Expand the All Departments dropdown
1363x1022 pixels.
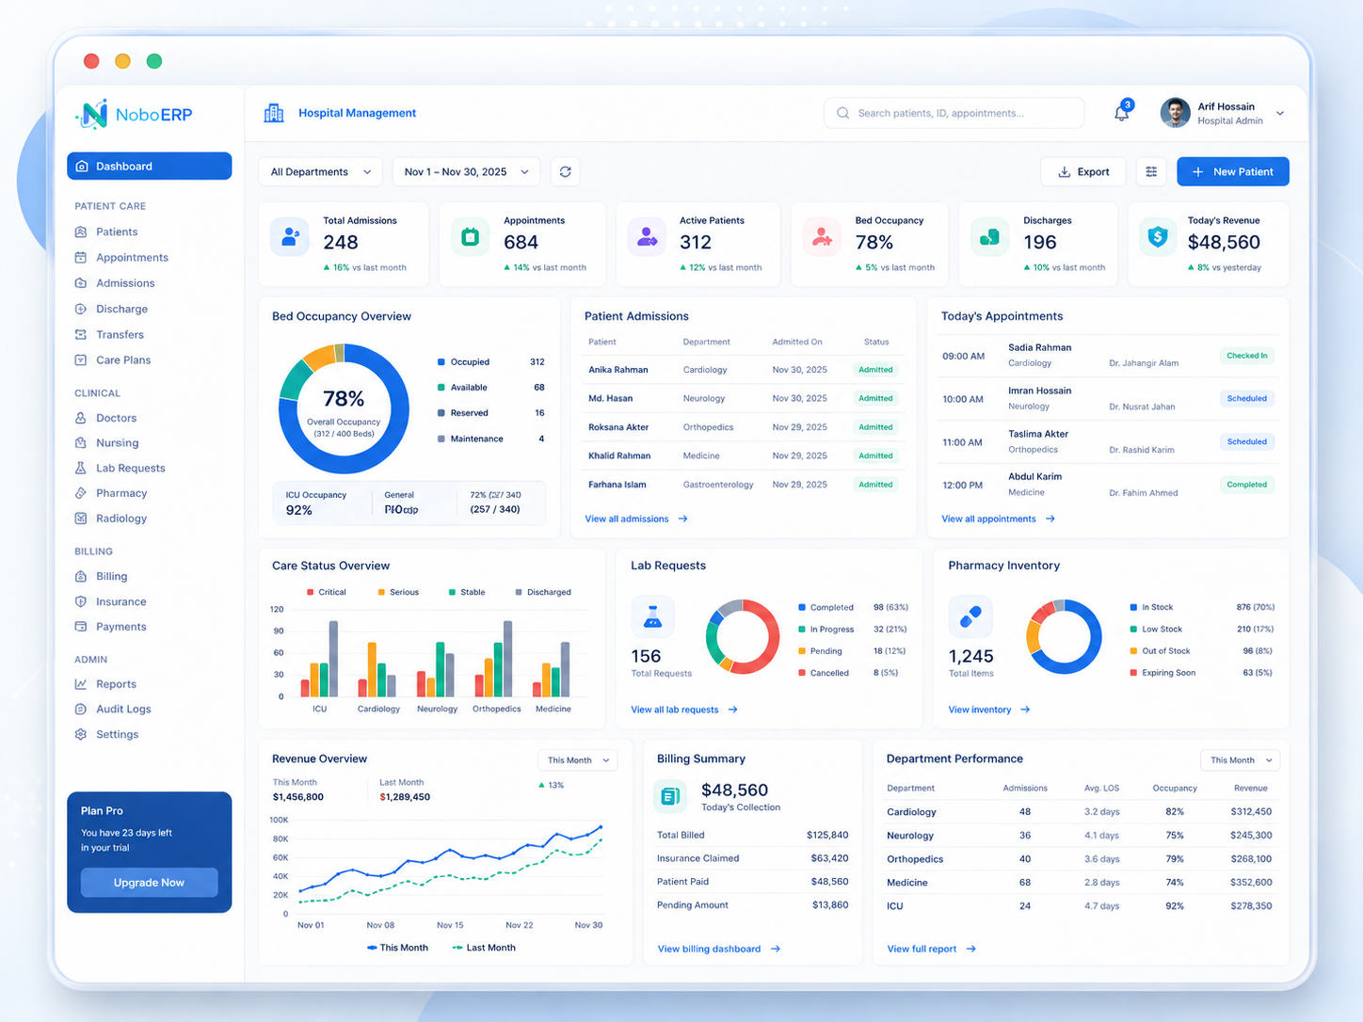320,171
